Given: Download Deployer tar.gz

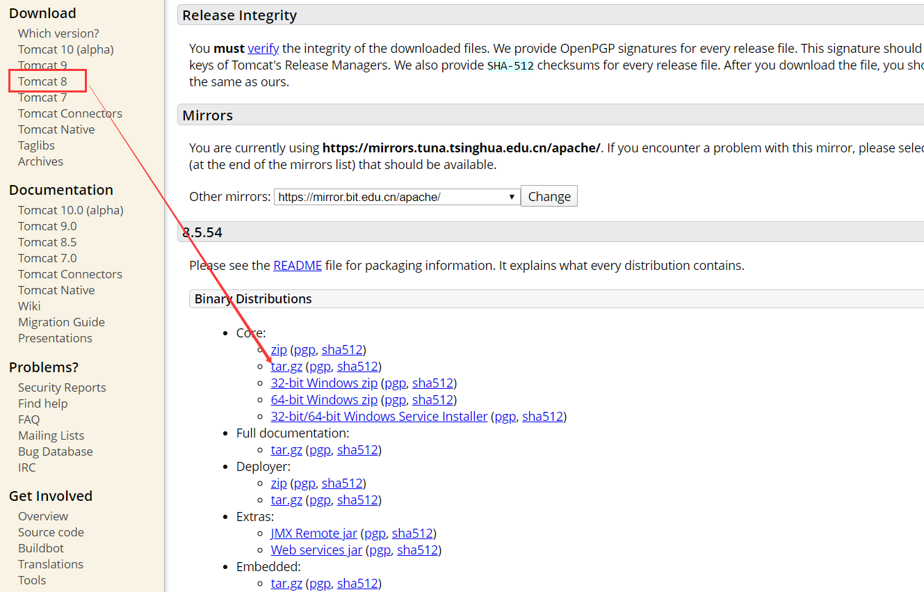Looking at the screenshot, I should point(286,500).
